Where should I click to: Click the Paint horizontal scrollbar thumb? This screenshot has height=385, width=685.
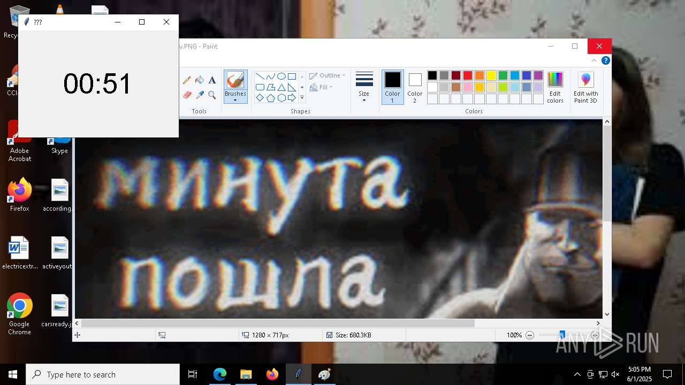(x=278, y=323)
